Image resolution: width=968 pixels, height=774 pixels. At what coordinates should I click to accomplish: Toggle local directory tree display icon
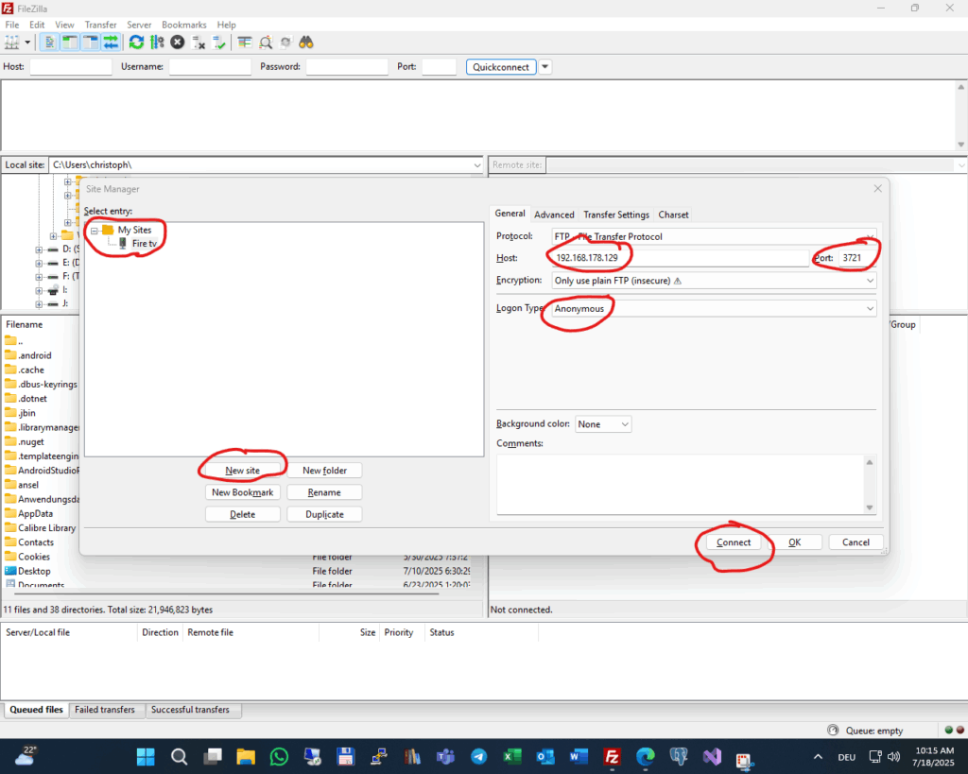click(70, 43)
